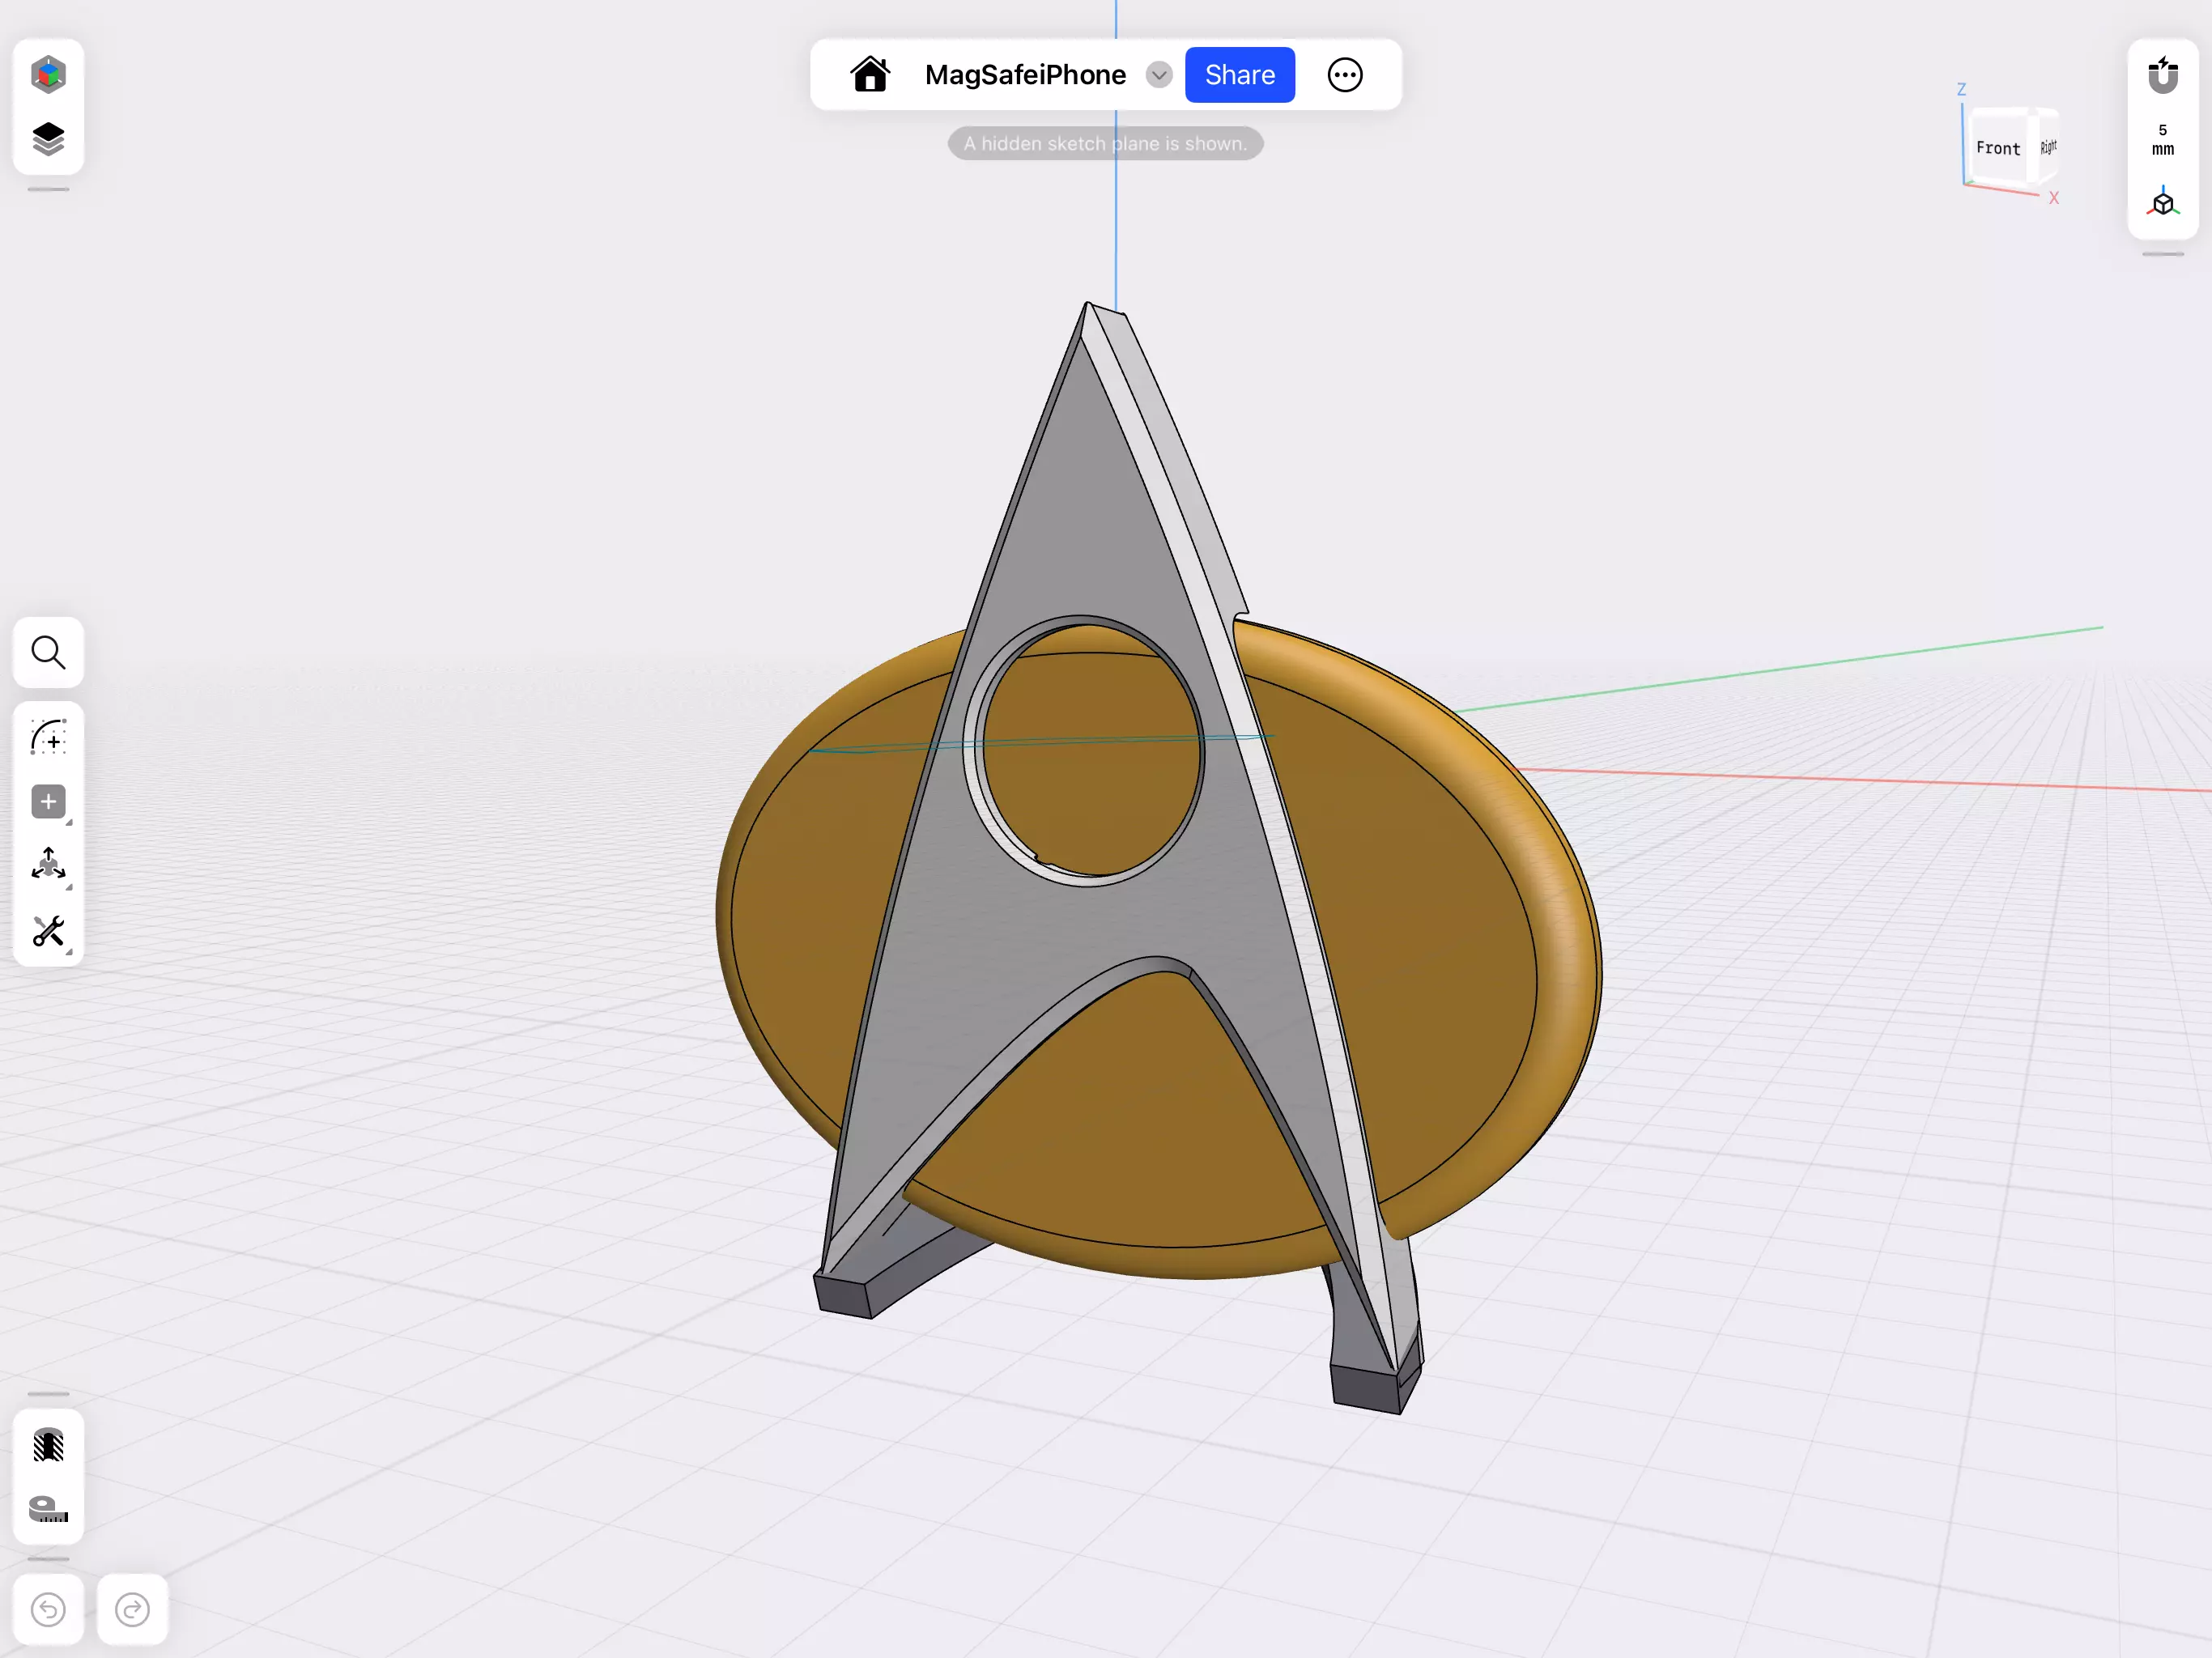Click the colored cube Shapr3D logo icon

(48, 75)
